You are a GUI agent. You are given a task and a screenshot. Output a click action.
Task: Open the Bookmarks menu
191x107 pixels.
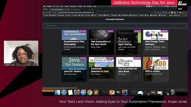pos(73,6)
